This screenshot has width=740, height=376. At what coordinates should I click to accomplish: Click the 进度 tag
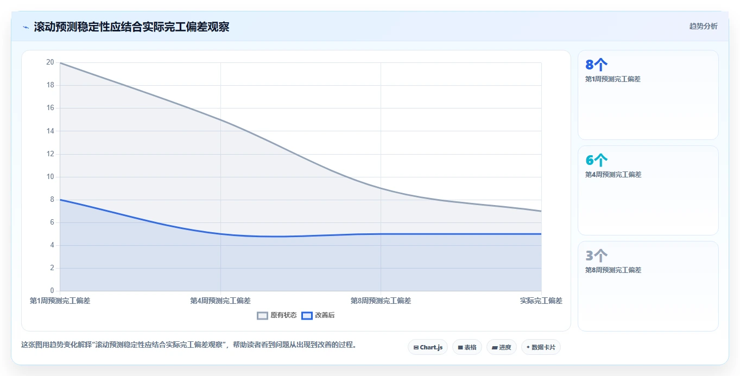pos(502,347)
